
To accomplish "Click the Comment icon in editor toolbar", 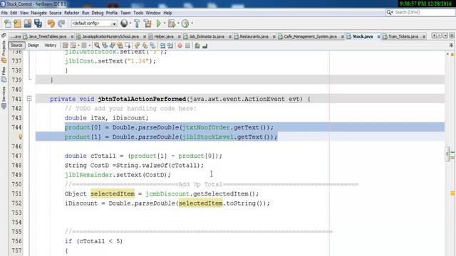I will click(x=197, y=46).
